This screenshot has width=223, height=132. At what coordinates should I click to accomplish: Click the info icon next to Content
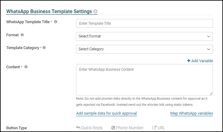coord(26,67)
